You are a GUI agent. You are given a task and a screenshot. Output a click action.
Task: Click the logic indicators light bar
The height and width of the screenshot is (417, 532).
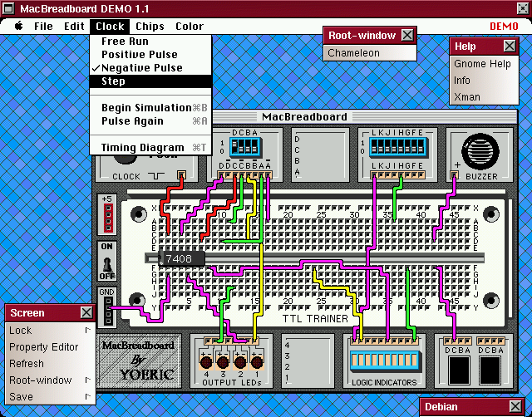click(384, 361)
